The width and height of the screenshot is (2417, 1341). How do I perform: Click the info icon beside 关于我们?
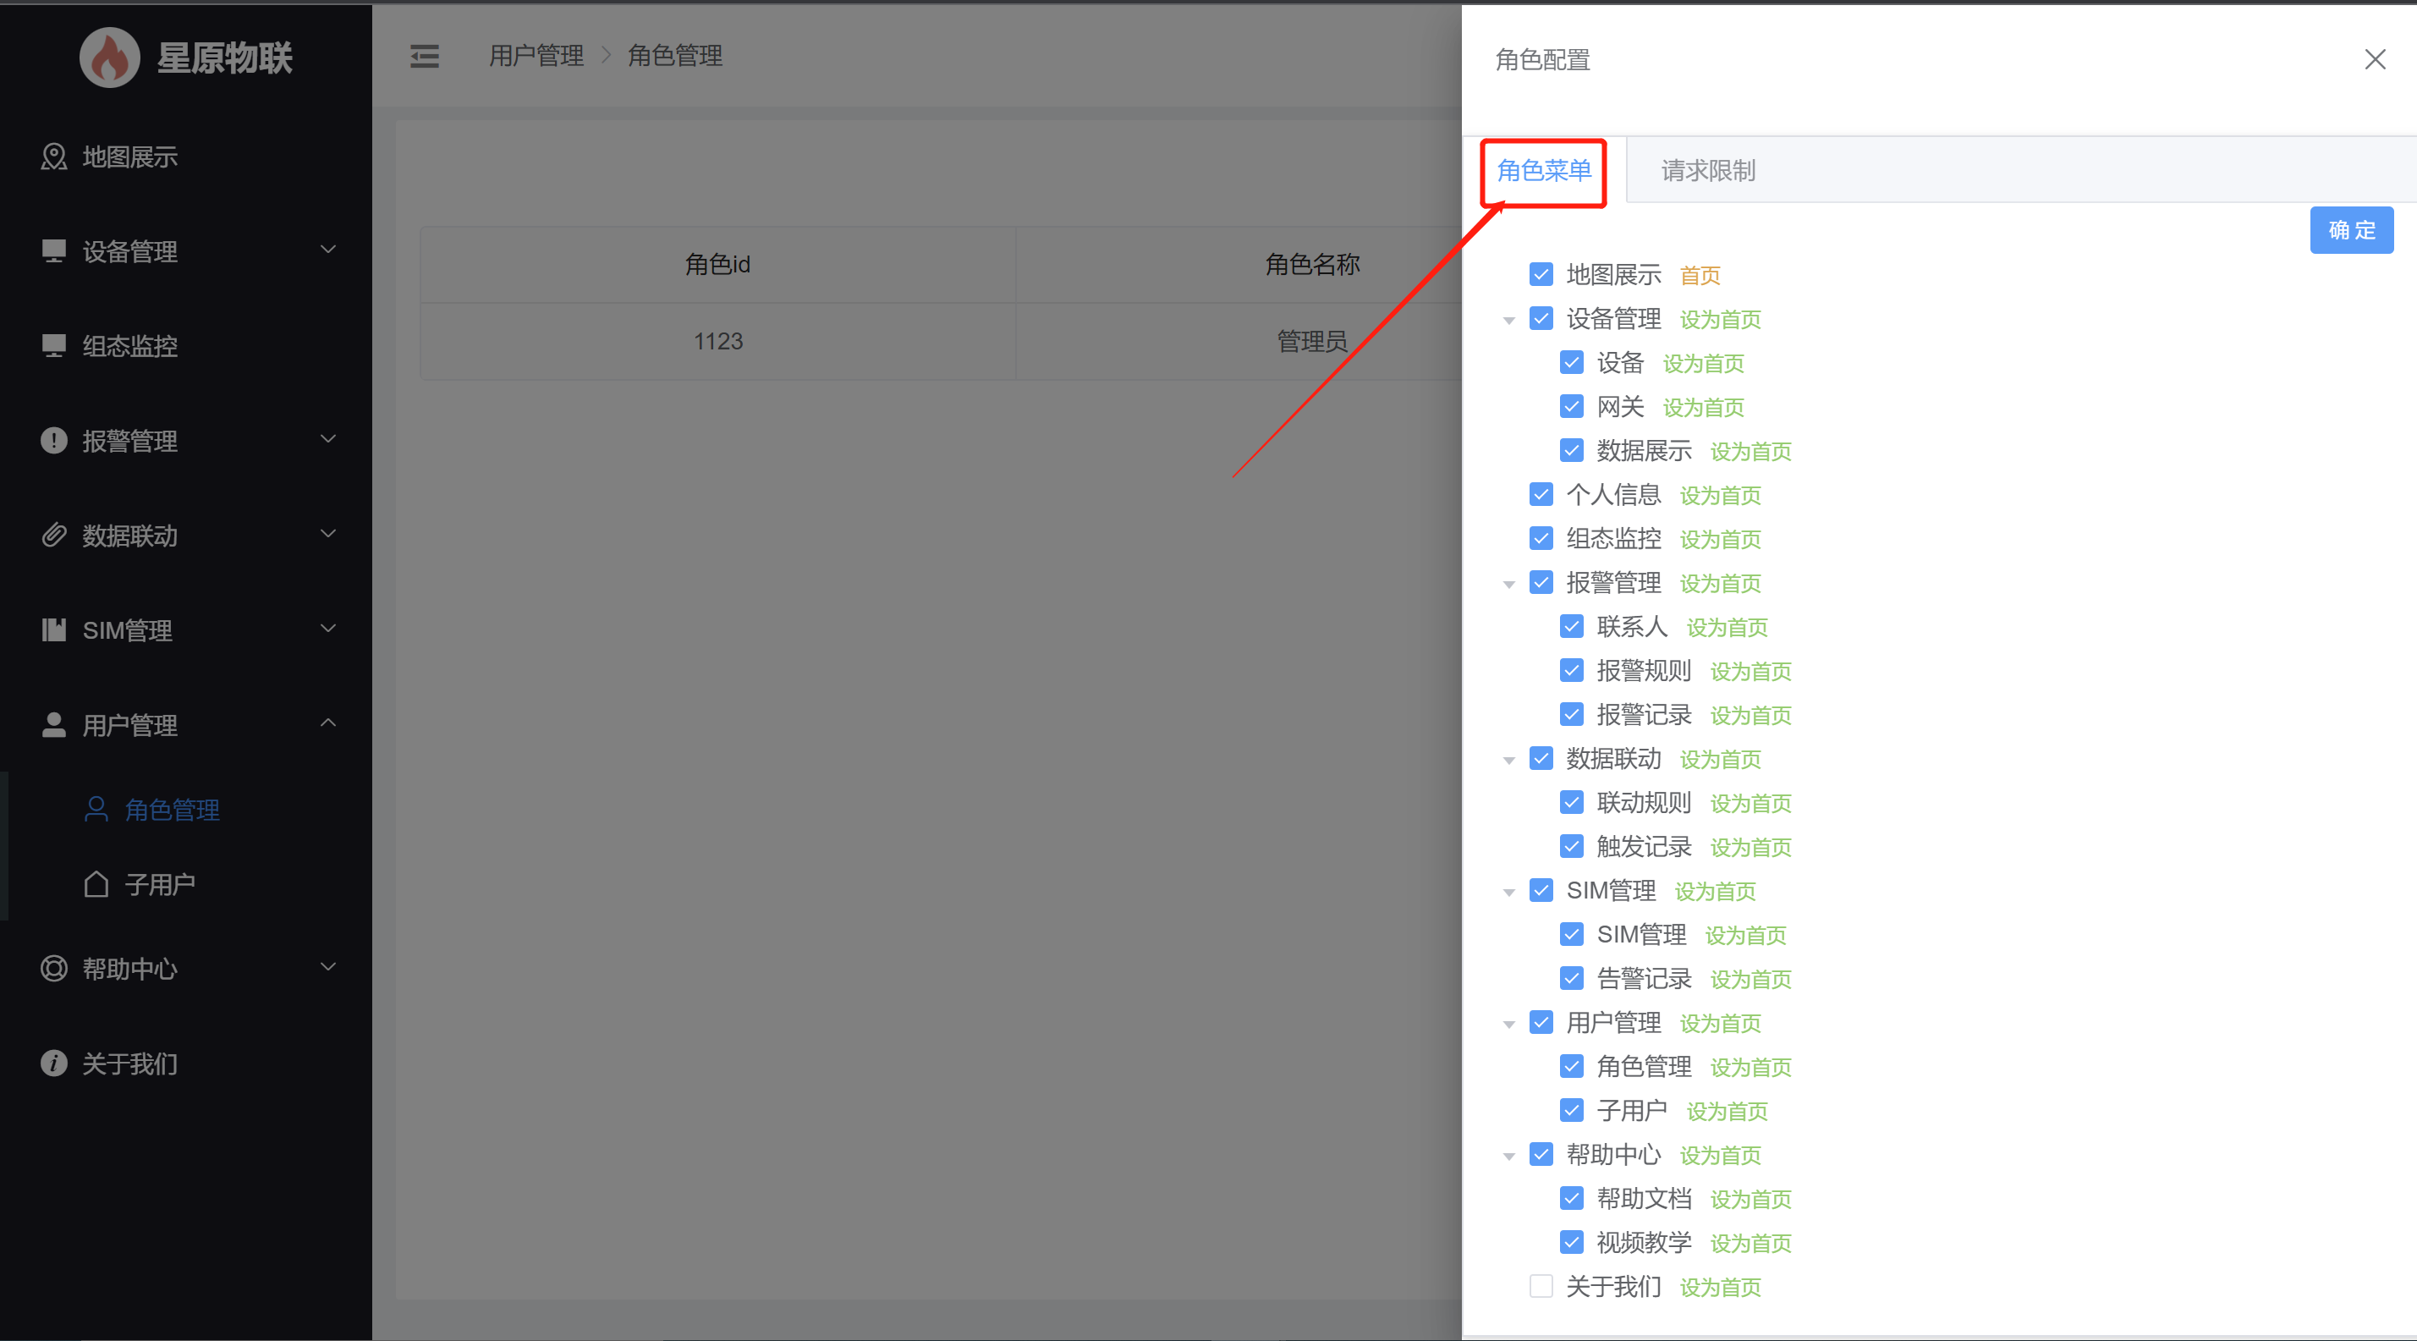point(53,1063)
